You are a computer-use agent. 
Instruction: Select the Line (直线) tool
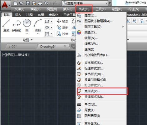point(7,26)
